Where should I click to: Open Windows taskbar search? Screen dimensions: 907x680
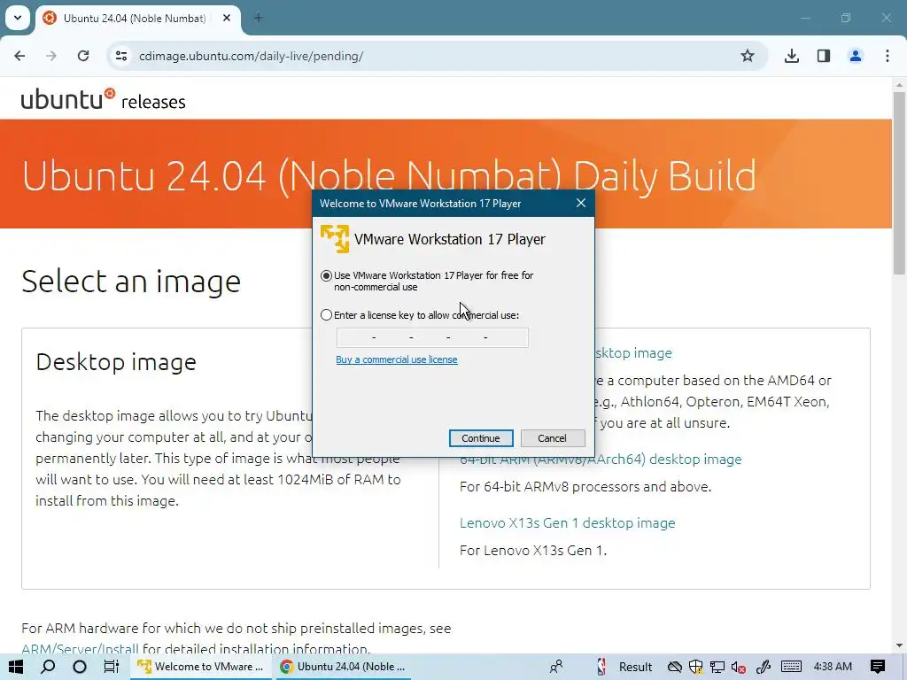[x=48, y=667]
